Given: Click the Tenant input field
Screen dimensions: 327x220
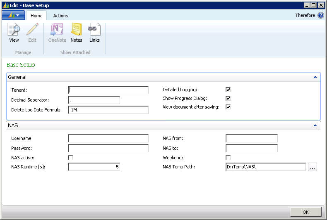Looking at the screenshot, I should pyautogui.click(x=108, y=90).
